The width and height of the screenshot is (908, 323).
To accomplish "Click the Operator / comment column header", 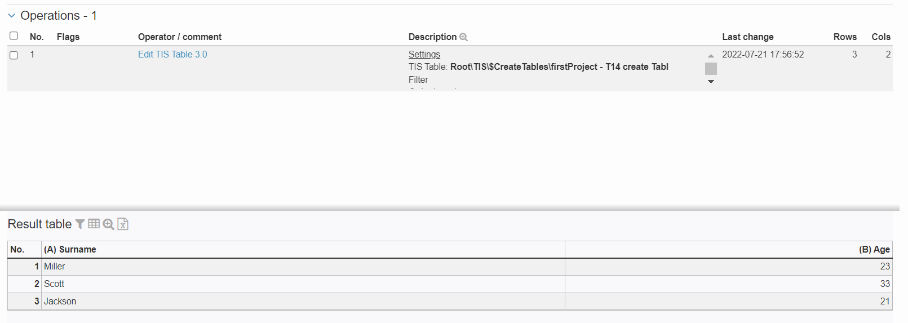I will click(x=179, y=37).
